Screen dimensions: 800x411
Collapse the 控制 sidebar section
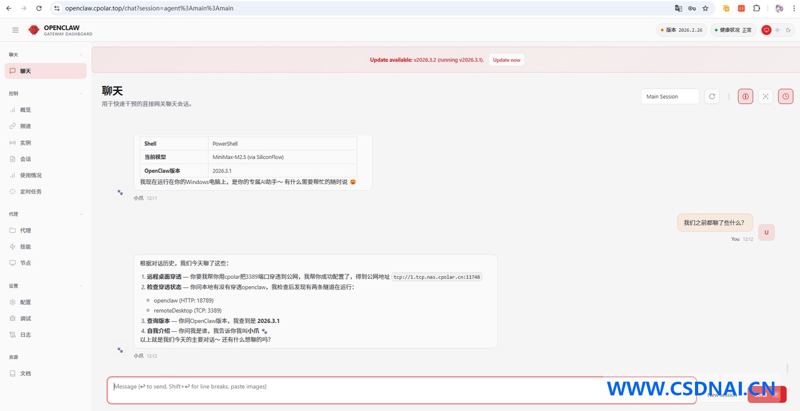pos(81,94)
